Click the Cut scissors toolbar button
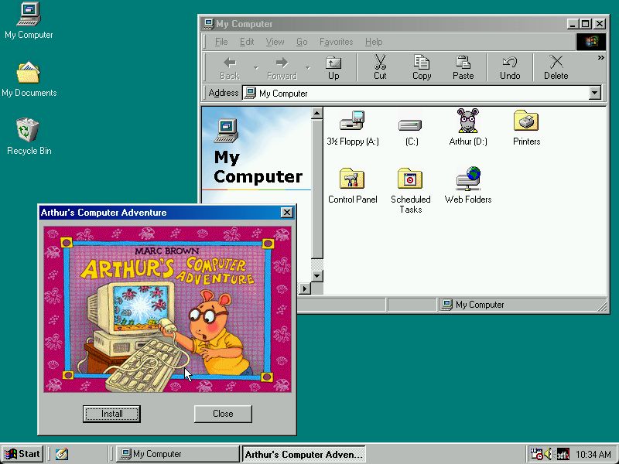Image resolution: width=619 pixels, height=464 pixels. pos(380,68)
